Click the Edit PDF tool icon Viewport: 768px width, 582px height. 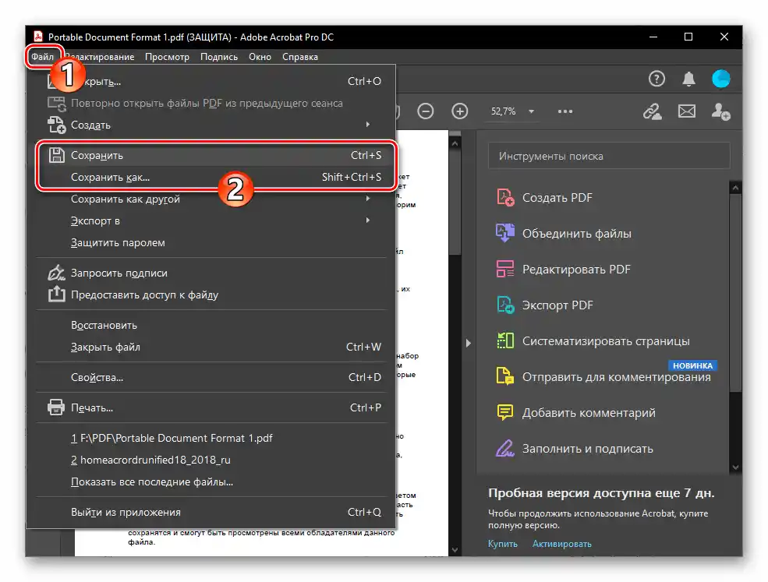click(x=505, y=269)
